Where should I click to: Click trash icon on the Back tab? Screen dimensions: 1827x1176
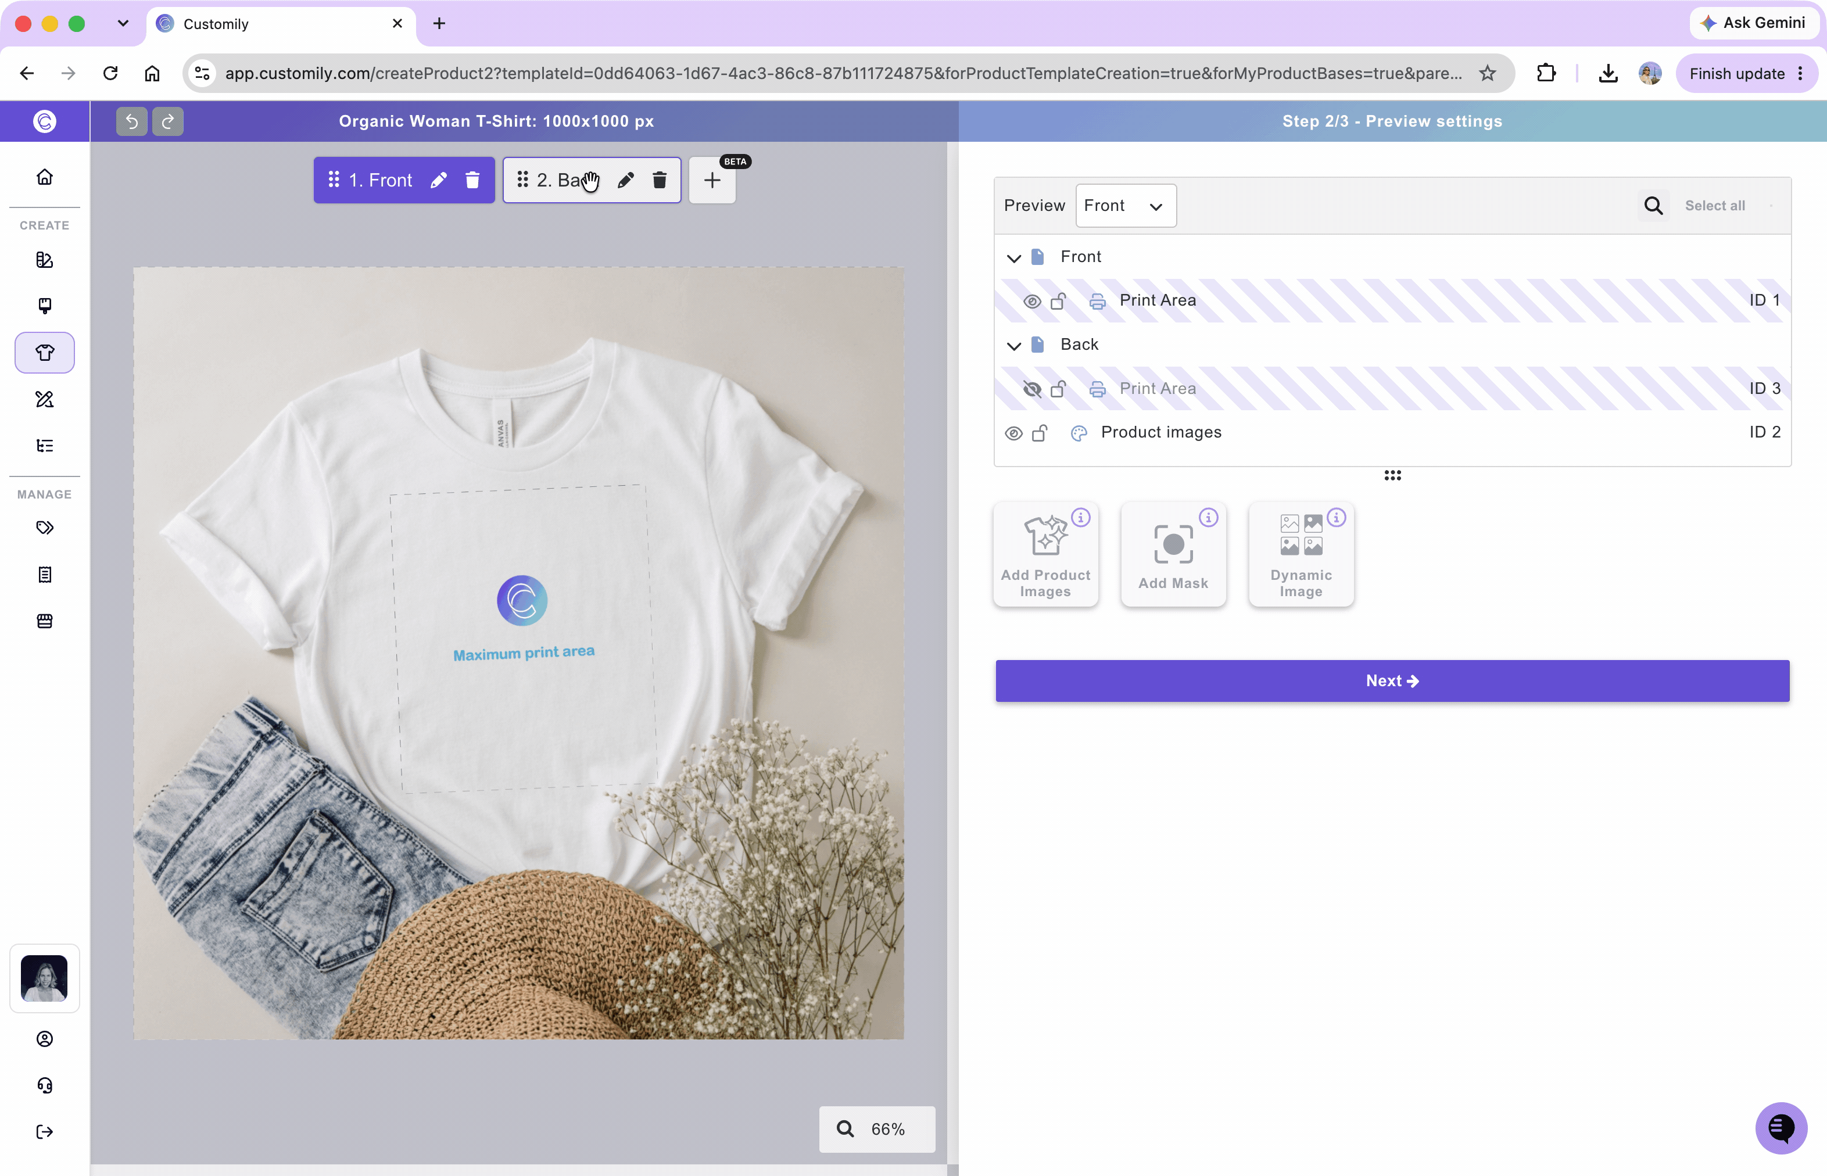660,180
